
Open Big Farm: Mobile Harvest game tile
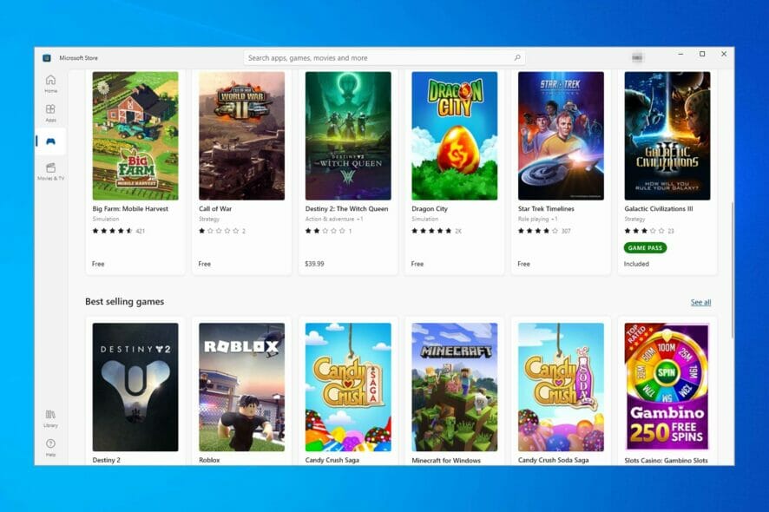point(135,172)
